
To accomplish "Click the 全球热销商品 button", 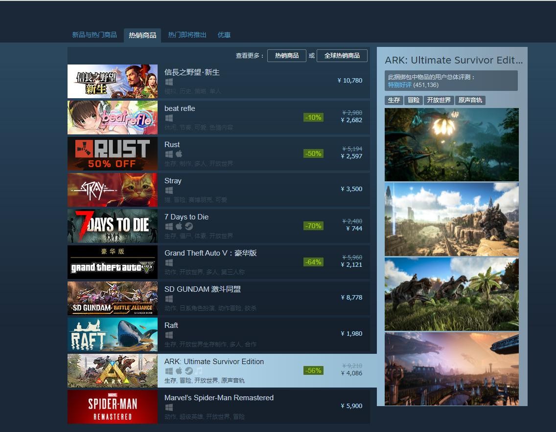I will (342, 55).
